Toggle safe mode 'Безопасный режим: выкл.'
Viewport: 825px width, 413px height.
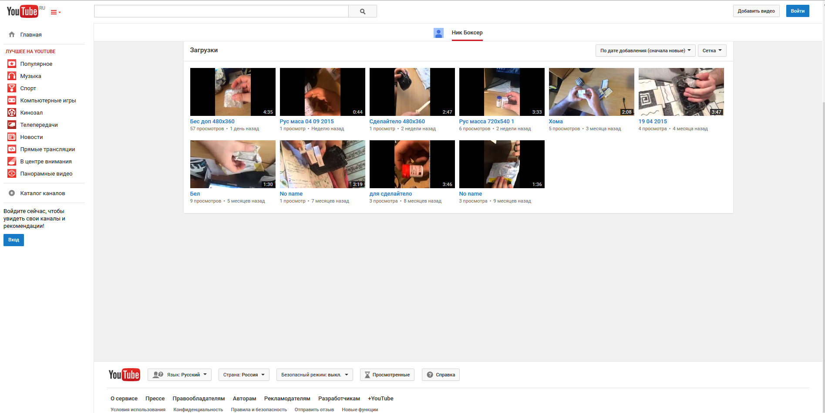314,375
